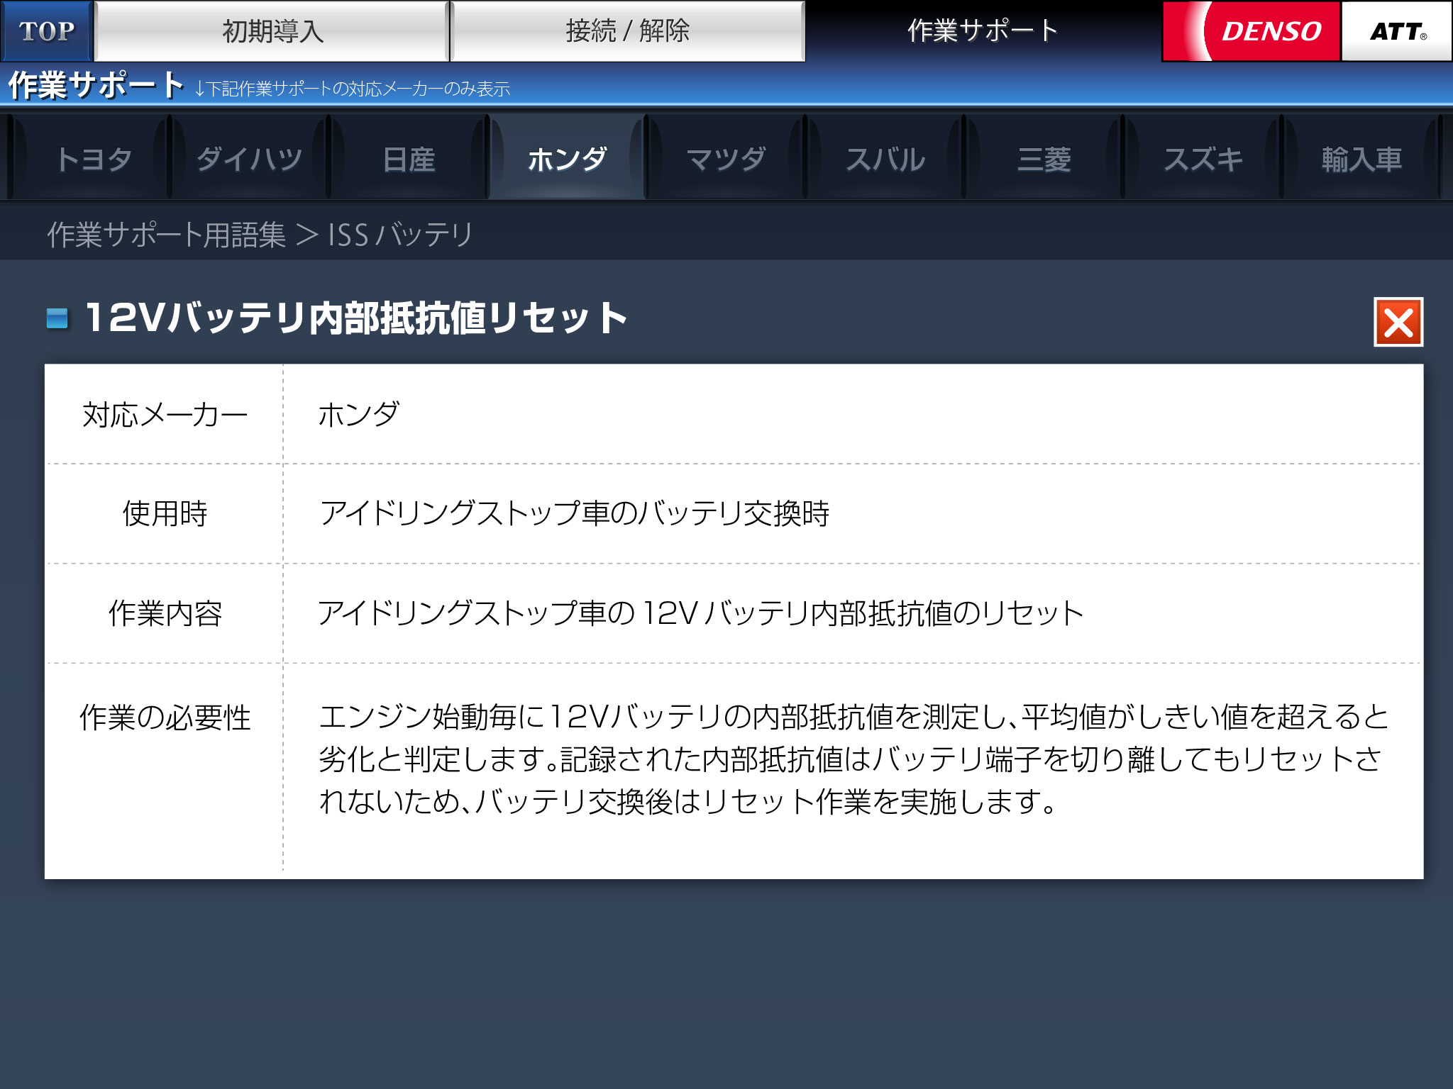Select 日産 manufacturer tab
Viewport: 1453px width, 1089px height.
(x=409, y=159)
